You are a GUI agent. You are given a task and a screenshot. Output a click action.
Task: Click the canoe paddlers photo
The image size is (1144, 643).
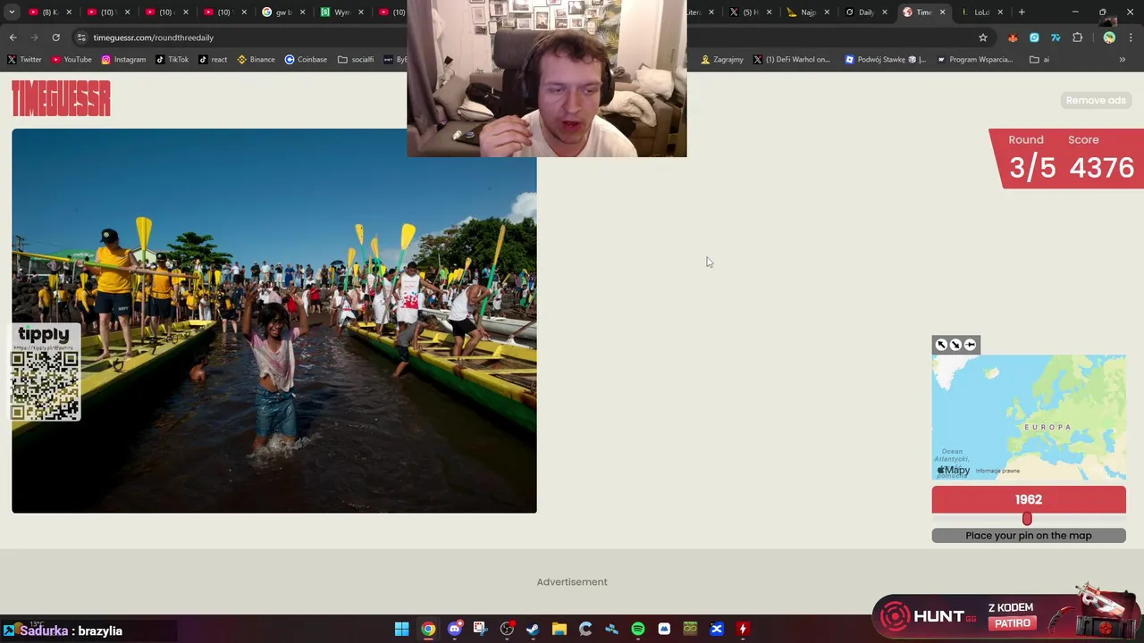(274, 321)
